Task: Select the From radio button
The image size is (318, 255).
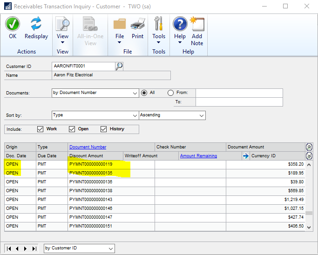Action: pyautogui.click(x=170, y=93)
